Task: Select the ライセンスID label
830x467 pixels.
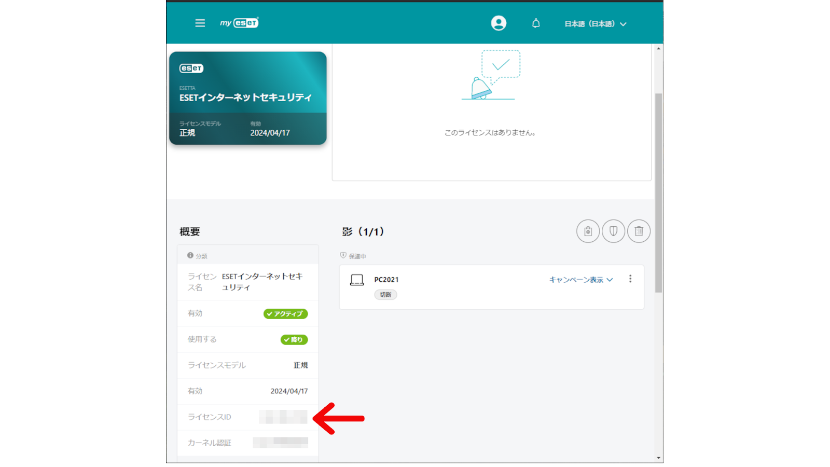Action: click(x=210, y=417)
